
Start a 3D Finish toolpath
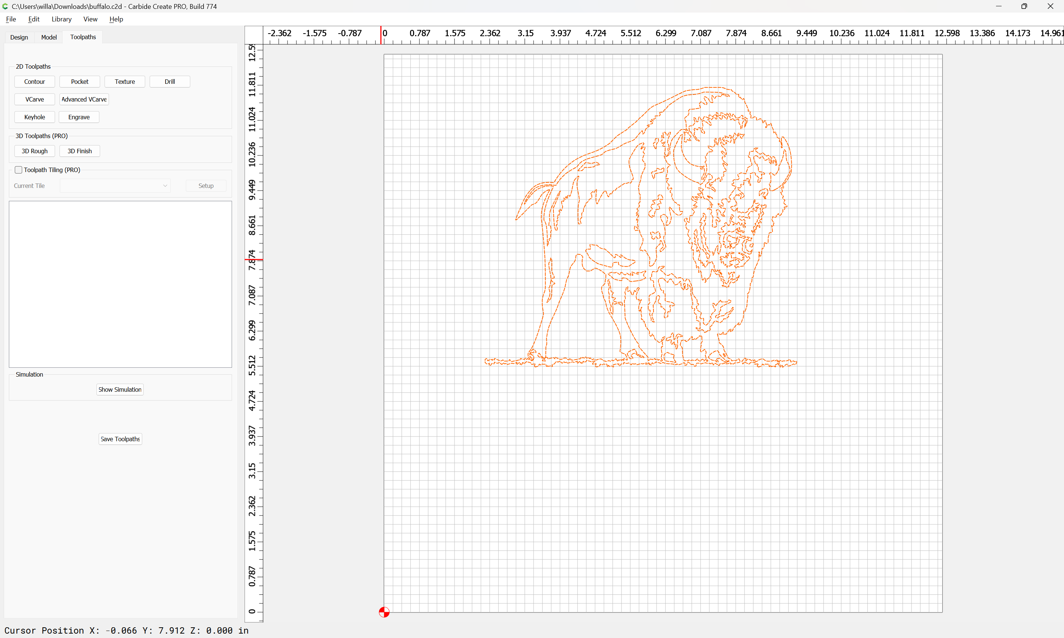[x=79, y=151]
